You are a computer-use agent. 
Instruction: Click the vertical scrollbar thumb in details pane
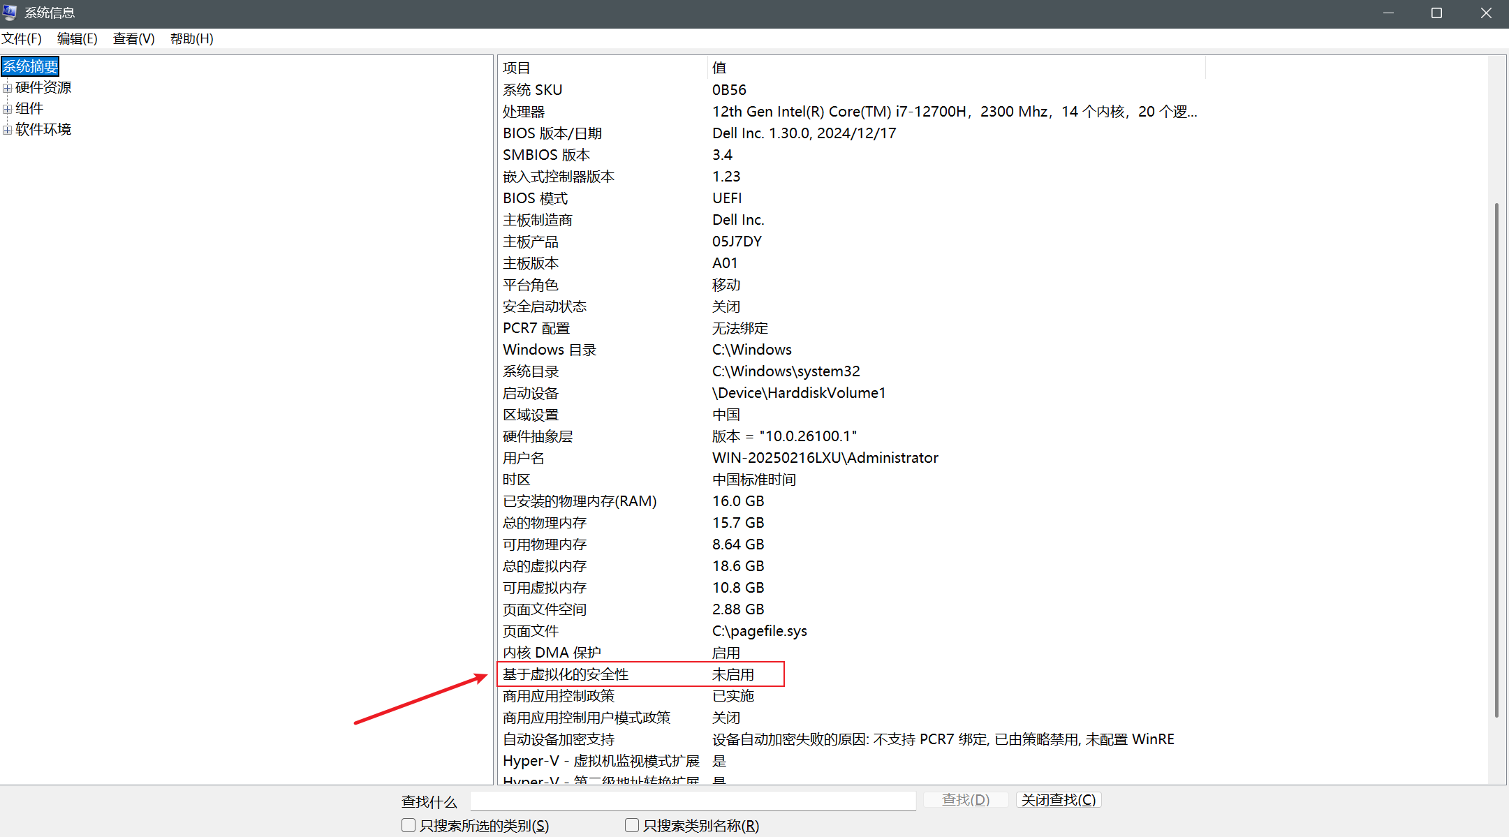[x=1496, y=461]
